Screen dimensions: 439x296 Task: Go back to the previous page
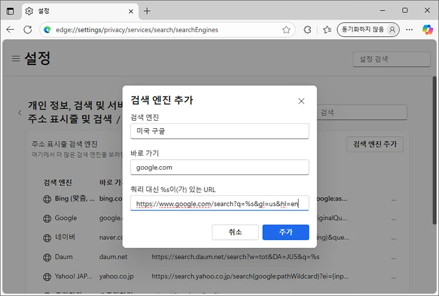point(11,29)
